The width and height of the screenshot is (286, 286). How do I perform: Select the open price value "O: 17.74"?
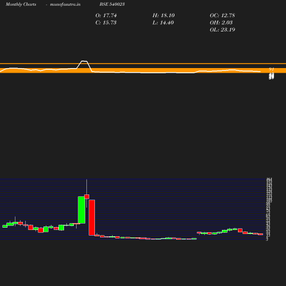(x=106, y=15)
